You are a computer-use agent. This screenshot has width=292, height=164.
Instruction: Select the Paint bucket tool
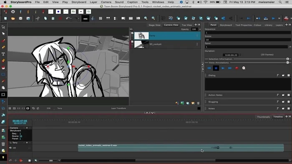tap(3, 67)
